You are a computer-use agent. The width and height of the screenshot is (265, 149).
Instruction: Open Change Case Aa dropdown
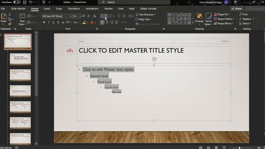click(76, 22)
